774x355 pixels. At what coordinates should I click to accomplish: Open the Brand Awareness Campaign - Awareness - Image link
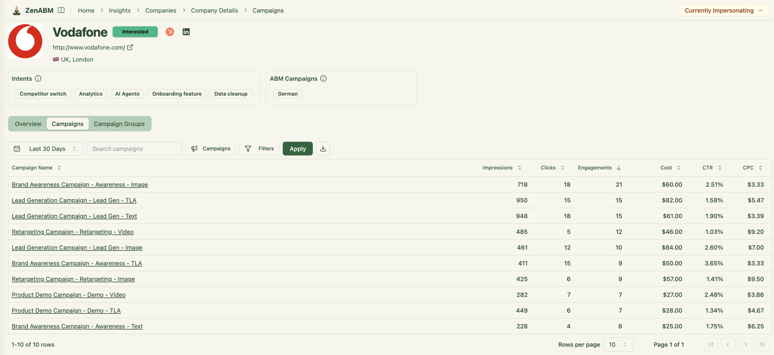80,184
